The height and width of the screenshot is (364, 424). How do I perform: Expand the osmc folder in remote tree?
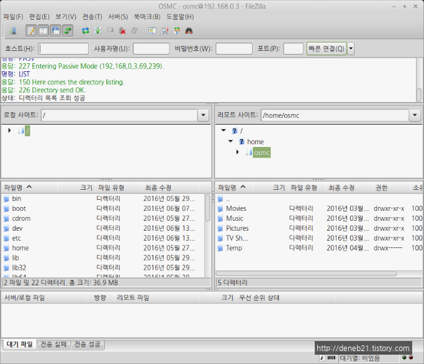coord(238,153)
